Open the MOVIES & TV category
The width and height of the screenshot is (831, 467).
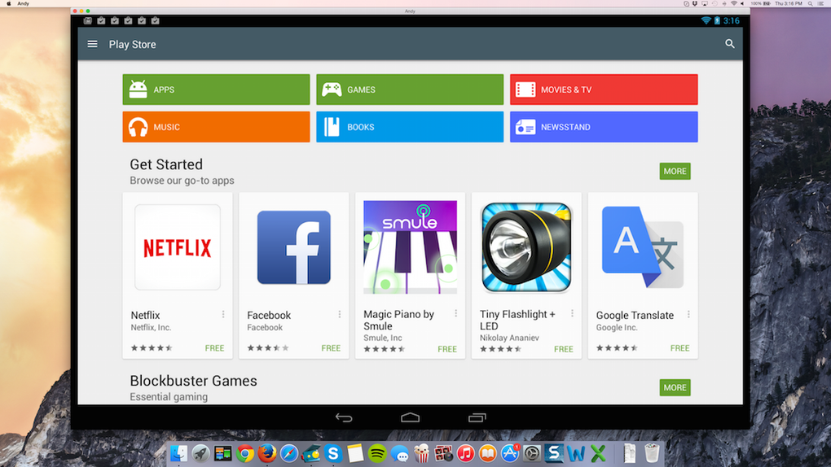[x=604, y=89]
